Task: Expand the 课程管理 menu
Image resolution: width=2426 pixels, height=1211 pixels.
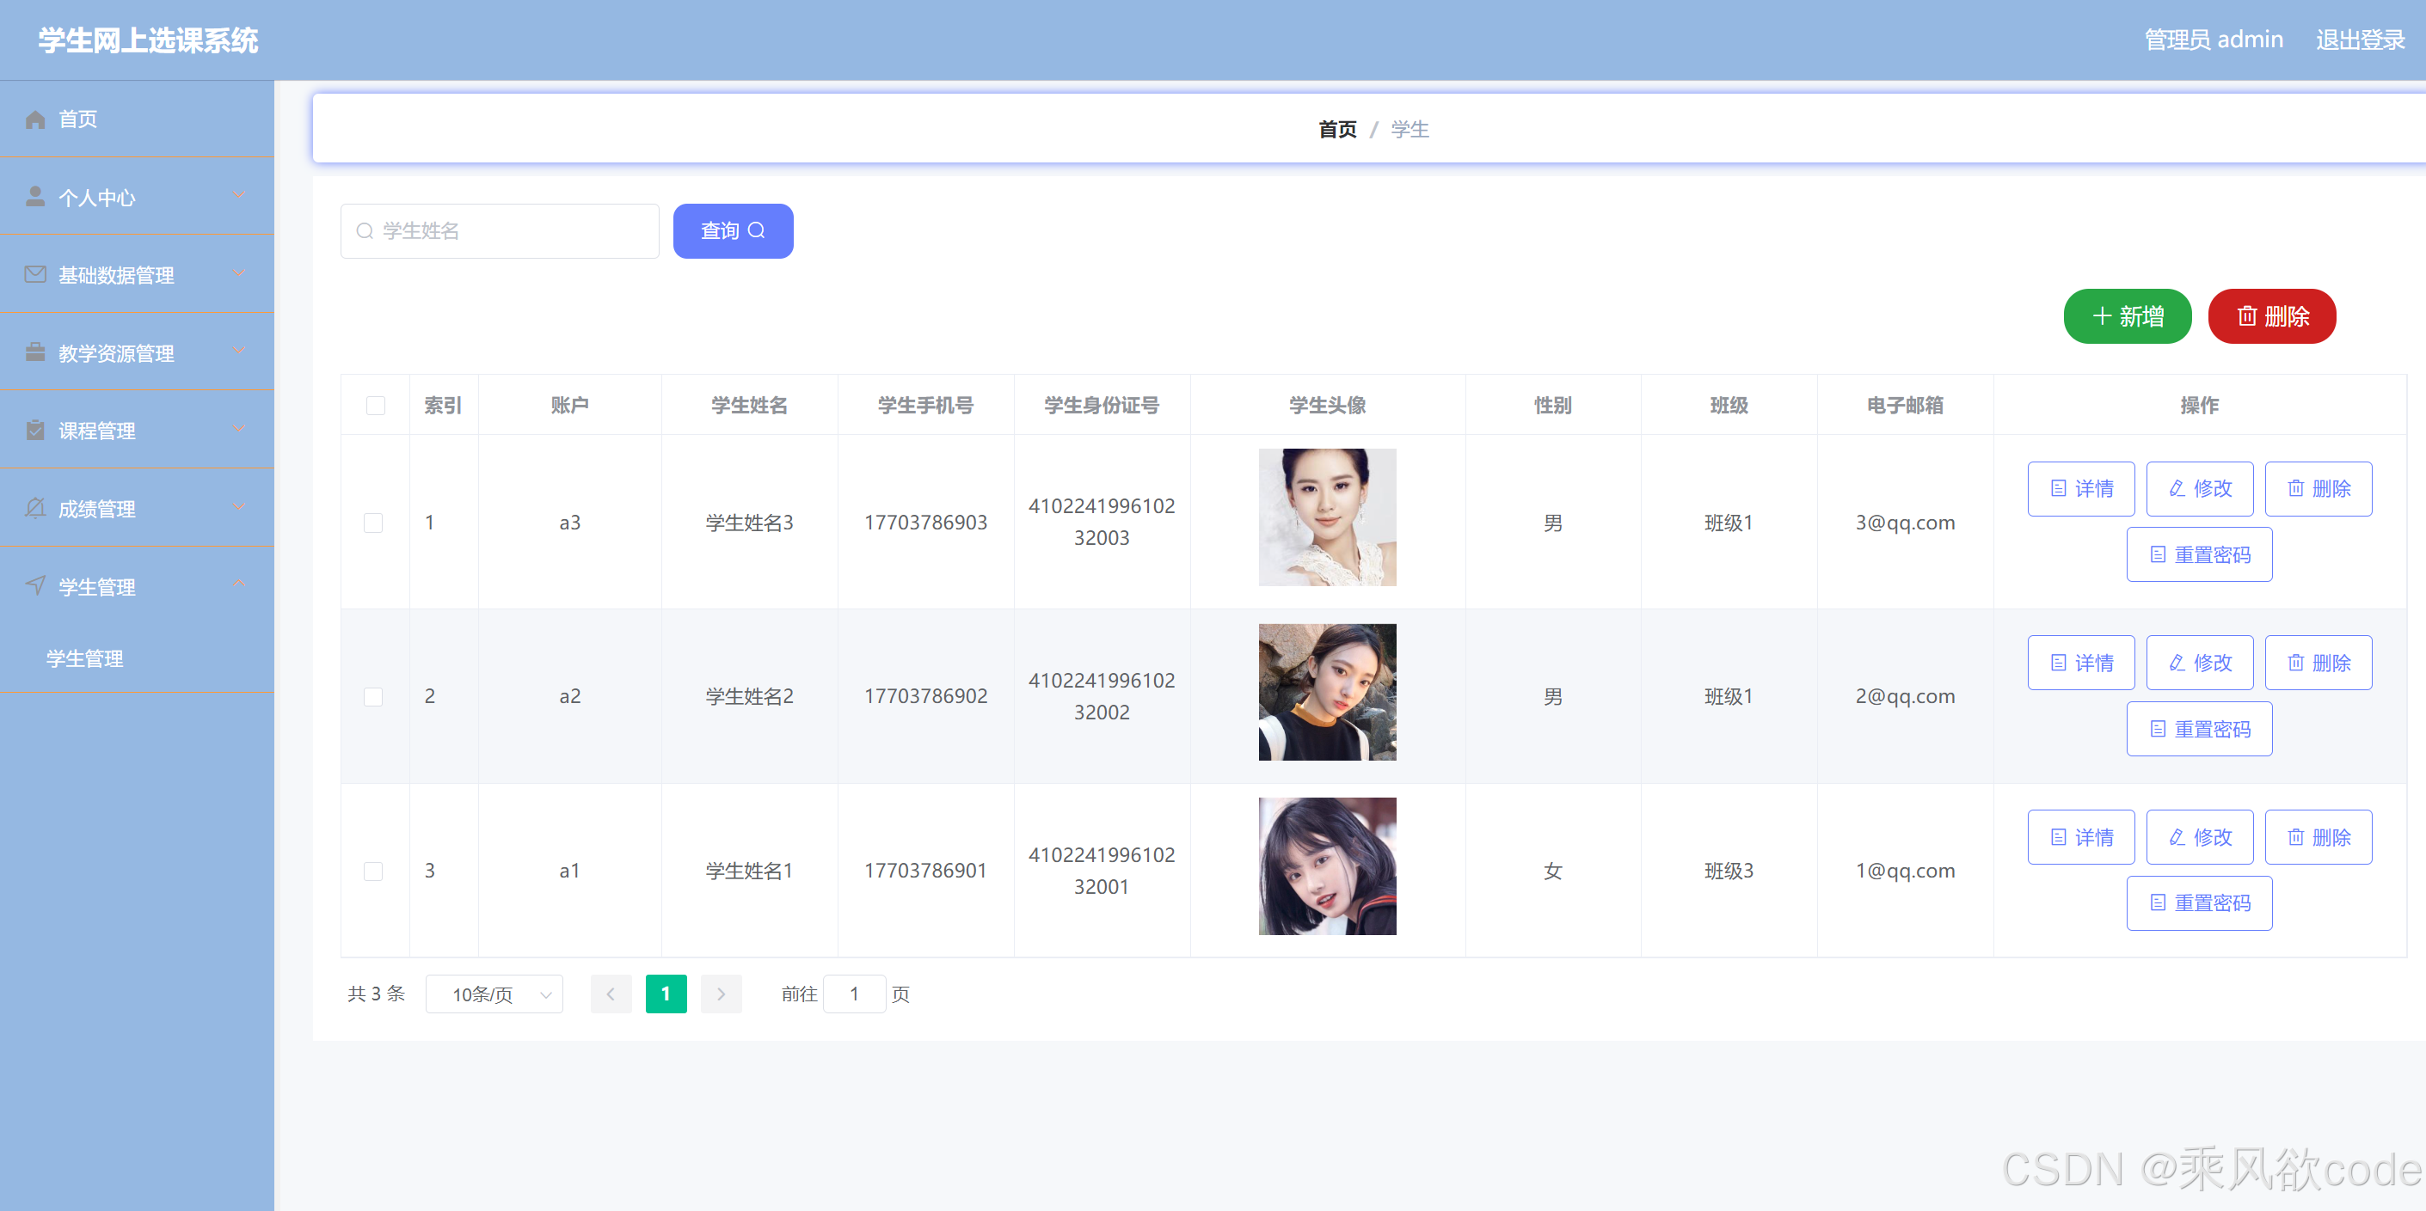Action: click(x=137, y=430)
